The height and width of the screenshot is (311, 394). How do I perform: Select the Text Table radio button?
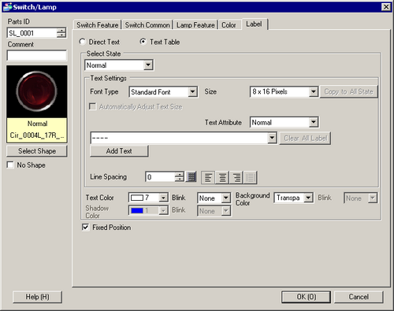(x=143, y=42)
